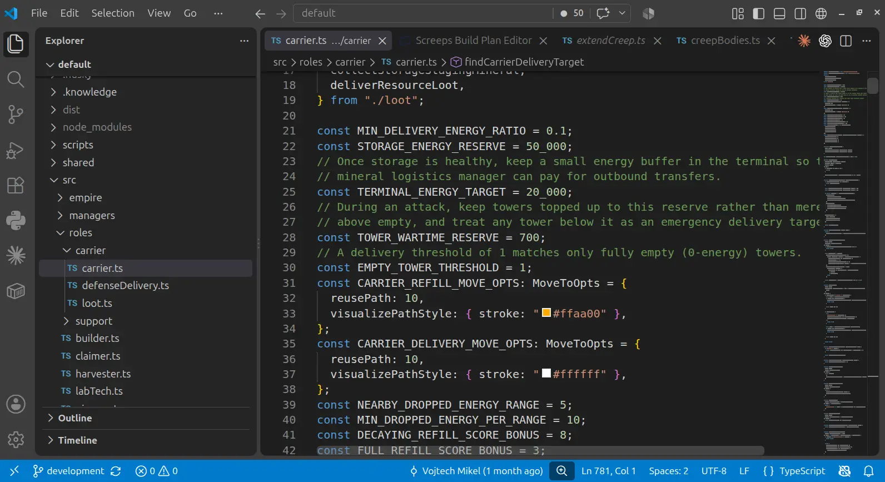Go forward using the right arrow
The image size is (885, 482).
point(281,13)
